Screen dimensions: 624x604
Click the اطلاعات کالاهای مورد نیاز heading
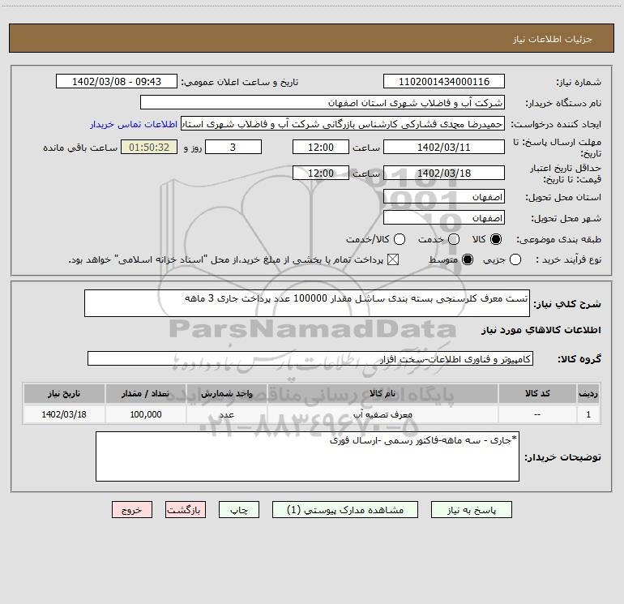click(541, 330)
